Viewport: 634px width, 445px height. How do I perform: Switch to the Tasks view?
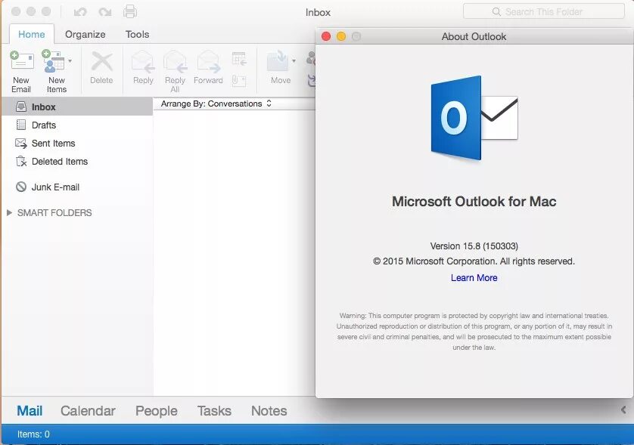pyautogui.click(x=214, y=411)
